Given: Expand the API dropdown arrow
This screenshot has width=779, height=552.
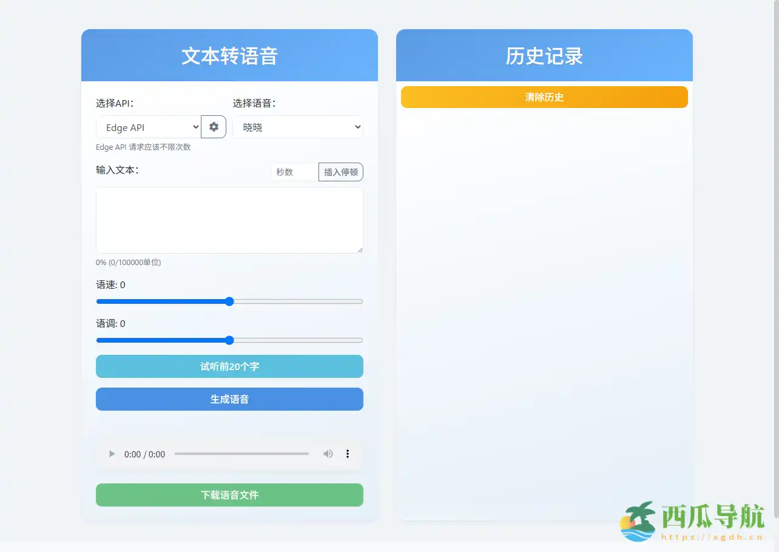Looking at the screenshot, I should point(195,127).
